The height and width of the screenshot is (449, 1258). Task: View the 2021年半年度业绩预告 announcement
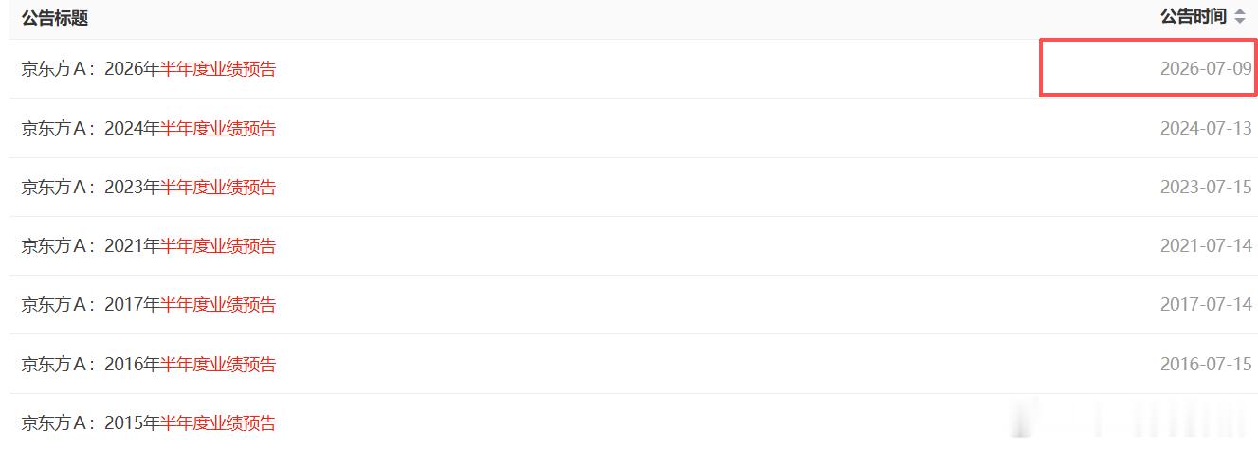tap(149, 245)
